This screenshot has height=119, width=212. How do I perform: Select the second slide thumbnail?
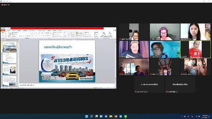pos(10,58)
